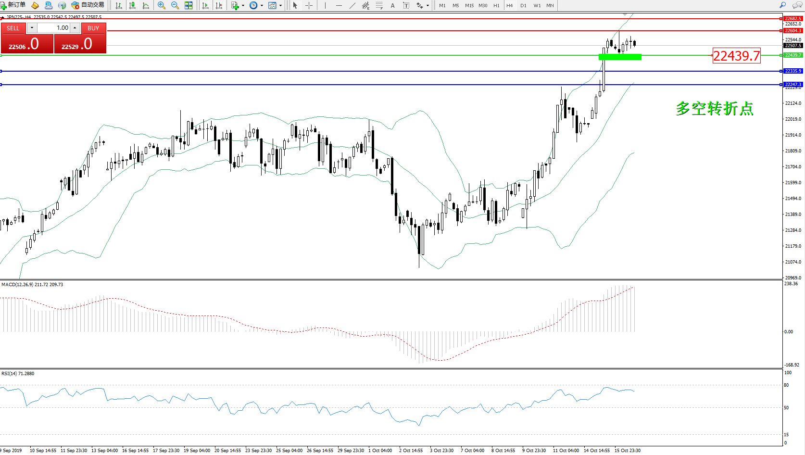Click the zoom out magnifier icon

pyautogui.click(x=175, y=5)
